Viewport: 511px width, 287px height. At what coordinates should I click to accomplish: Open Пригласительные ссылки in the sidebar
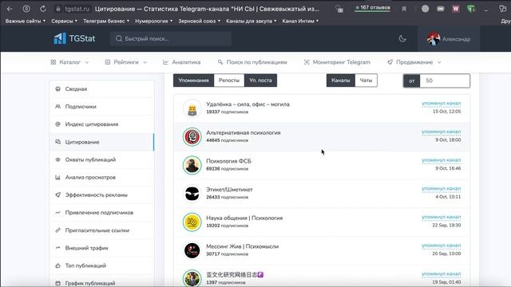click(101, 230)
